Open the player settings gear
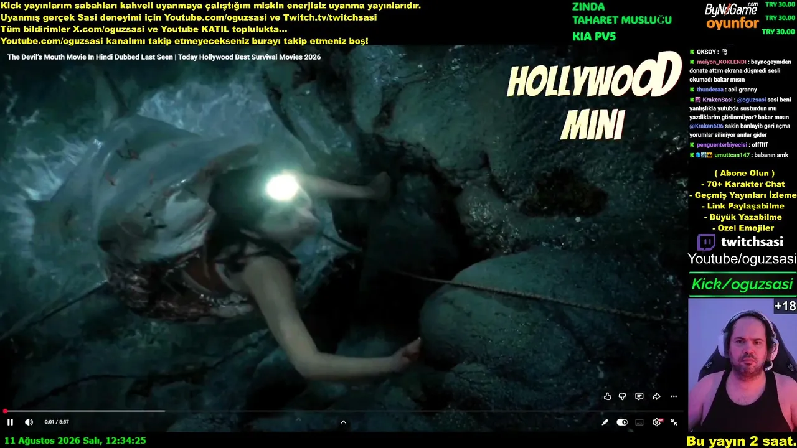797x448 pixels. click(657, 422)
